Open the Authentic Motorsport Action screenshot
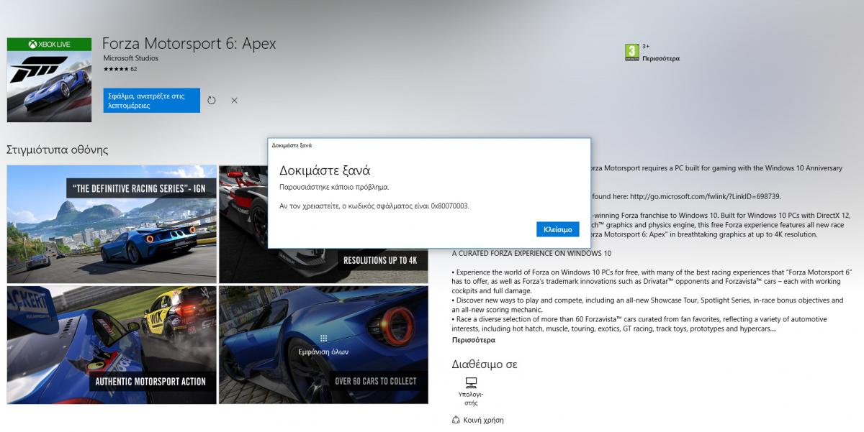Viewport: 864px width, 432px height. pyautogui.click(x=112, y=344)
